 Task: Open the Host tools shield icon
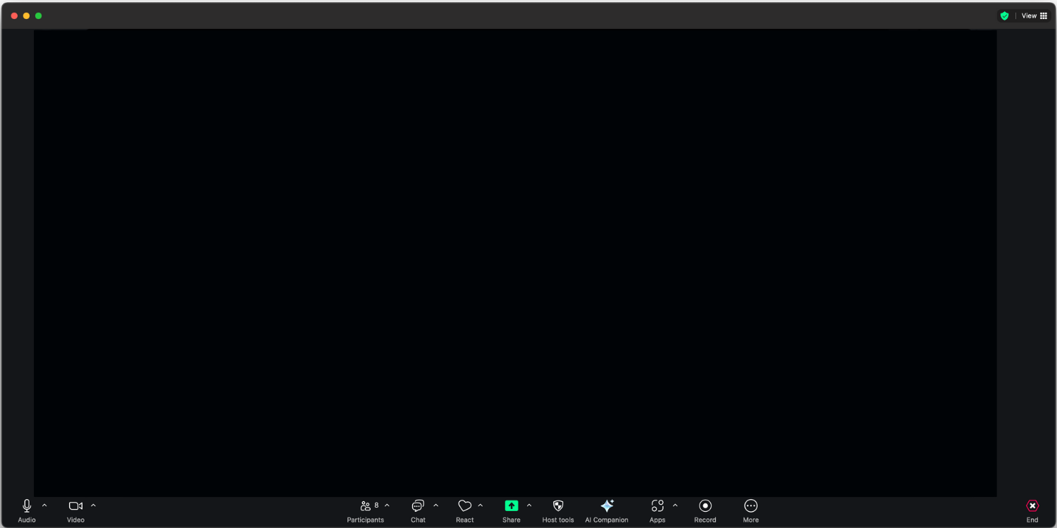[x=558, y=505]
